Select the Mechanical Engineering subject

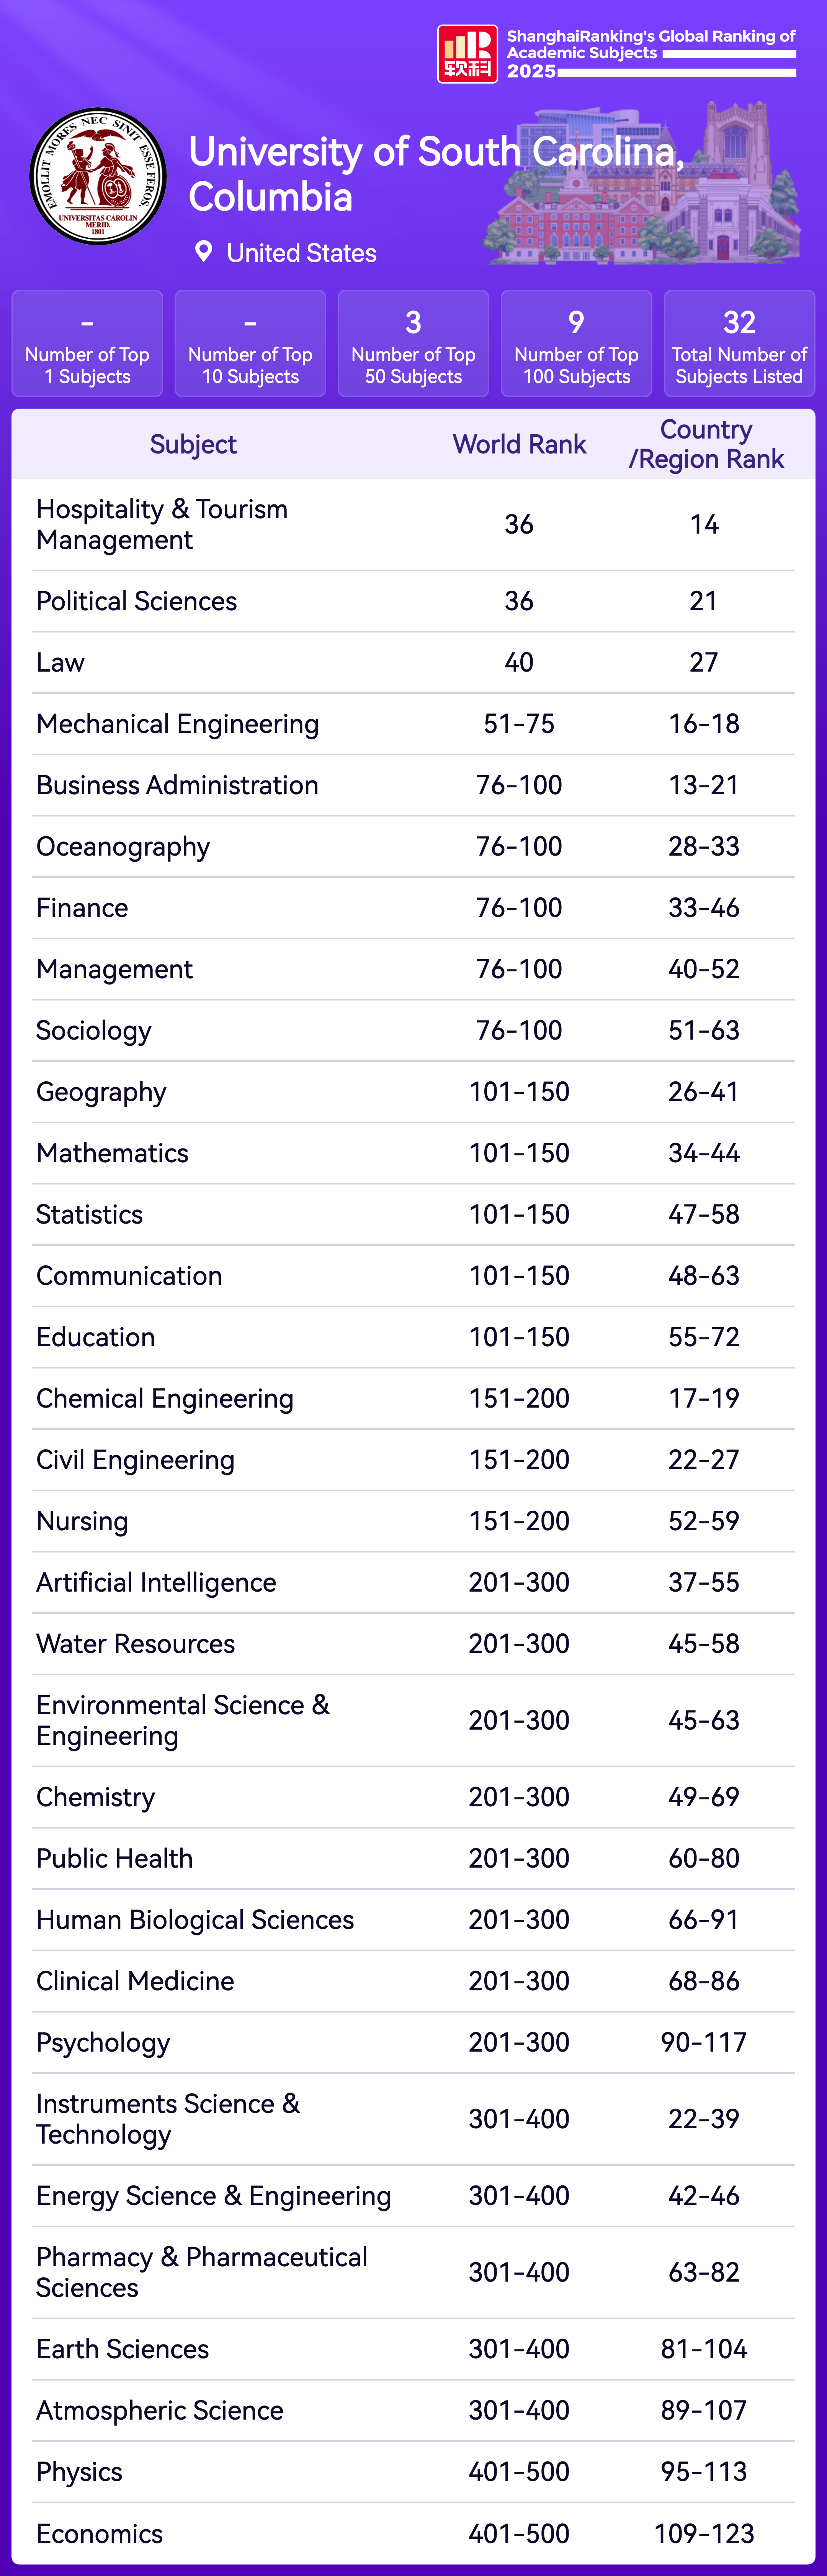(x=178, y=724)
